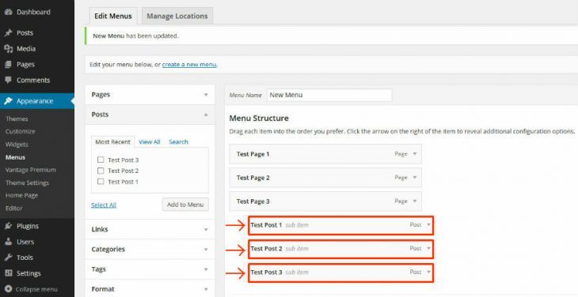This screenshot has height=297, width=578.
Task: Click the Media icon in sidebar
Action: 8,49
